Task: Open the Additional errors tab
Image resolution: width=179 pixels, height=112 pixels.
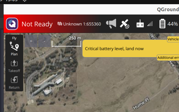Action: pyautogui.click(x=168, y=57)
